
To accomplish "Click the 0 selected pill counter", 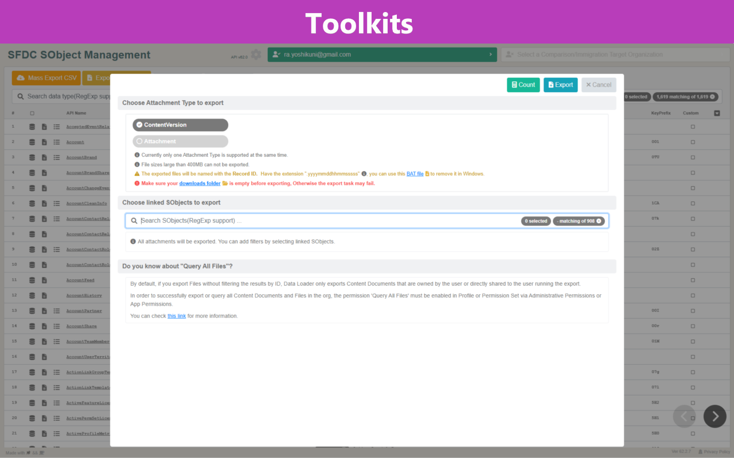I will [536, 220].
